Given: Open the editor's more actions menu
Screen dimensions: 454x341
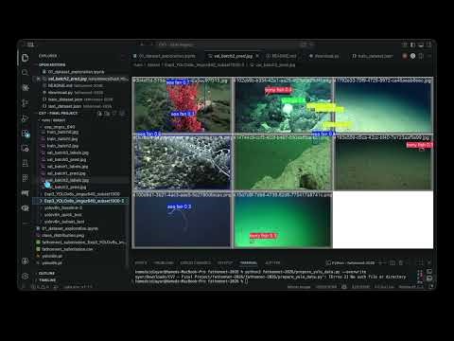Looking at the screenshot, I should [429, 56].
